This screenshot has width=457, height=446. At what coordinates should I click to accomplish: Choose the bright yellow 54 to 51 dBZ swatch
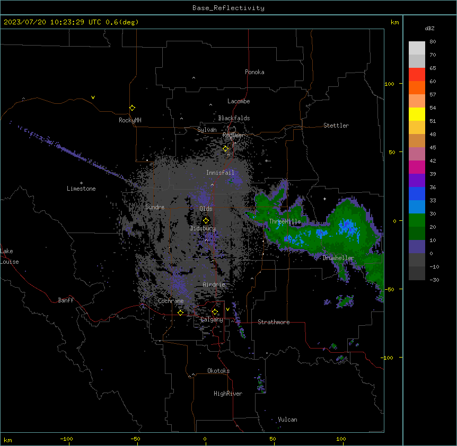coord(417,114)
